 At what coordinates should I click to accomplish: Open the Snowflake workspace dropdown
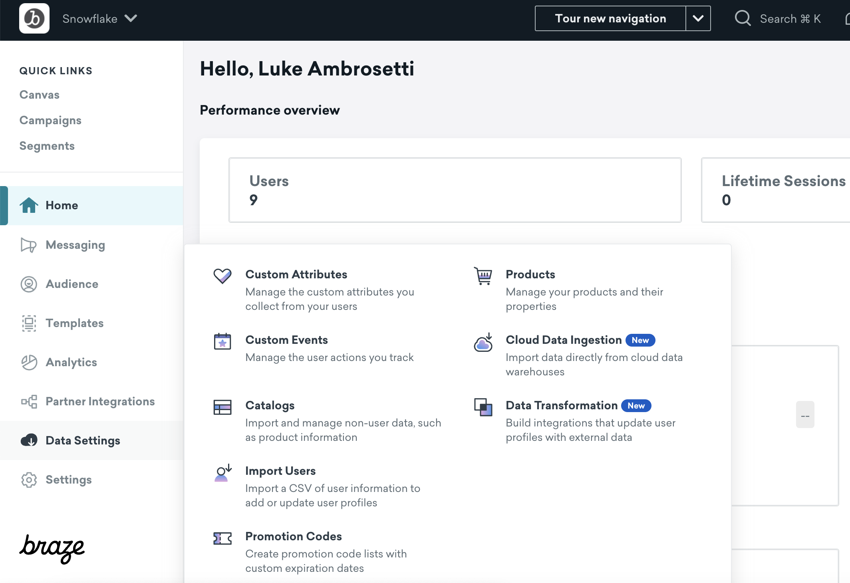[99, 19]
